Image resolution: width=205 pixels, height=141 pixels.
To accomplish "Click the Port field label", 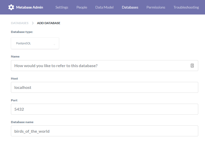I will coord(14,100).
